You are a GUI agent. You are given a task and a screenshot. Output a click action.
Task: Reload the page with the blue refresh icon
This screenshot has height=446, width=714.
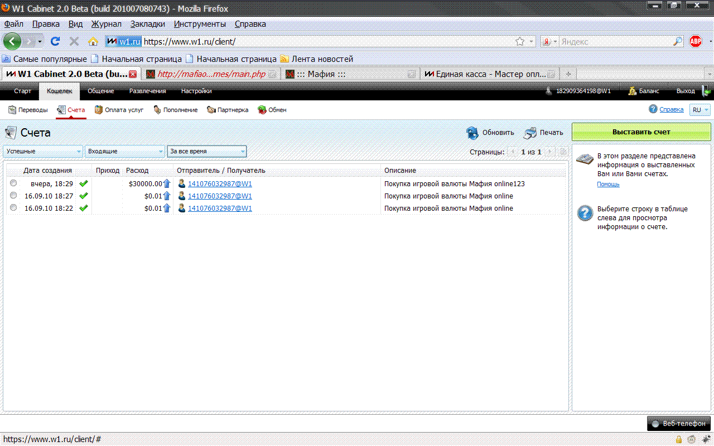point(55,41)
